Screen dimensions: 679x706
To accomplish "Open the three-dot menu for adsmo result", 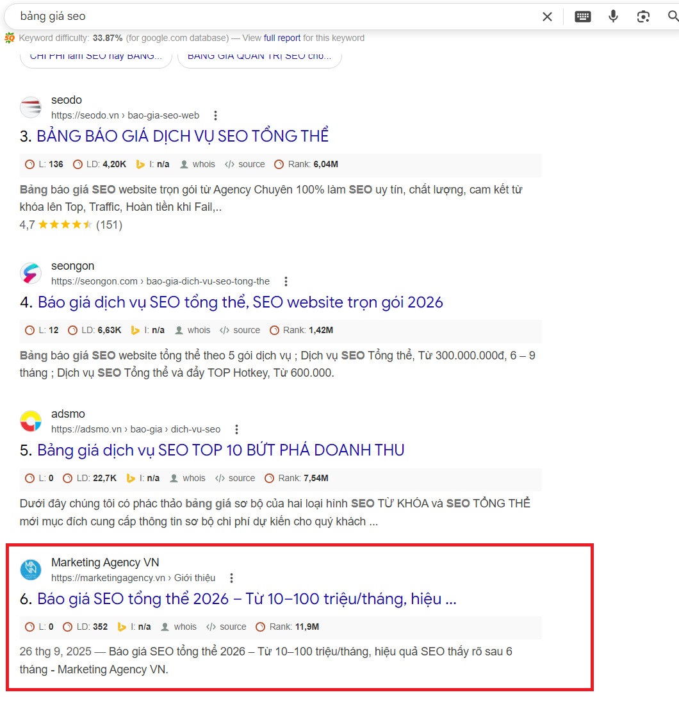I will (x=236, y=429).
